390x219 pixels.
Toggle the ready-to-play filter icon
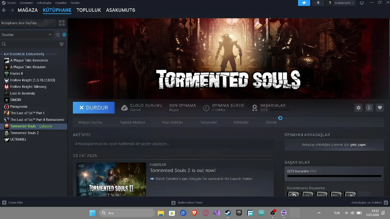pos(64,35)
